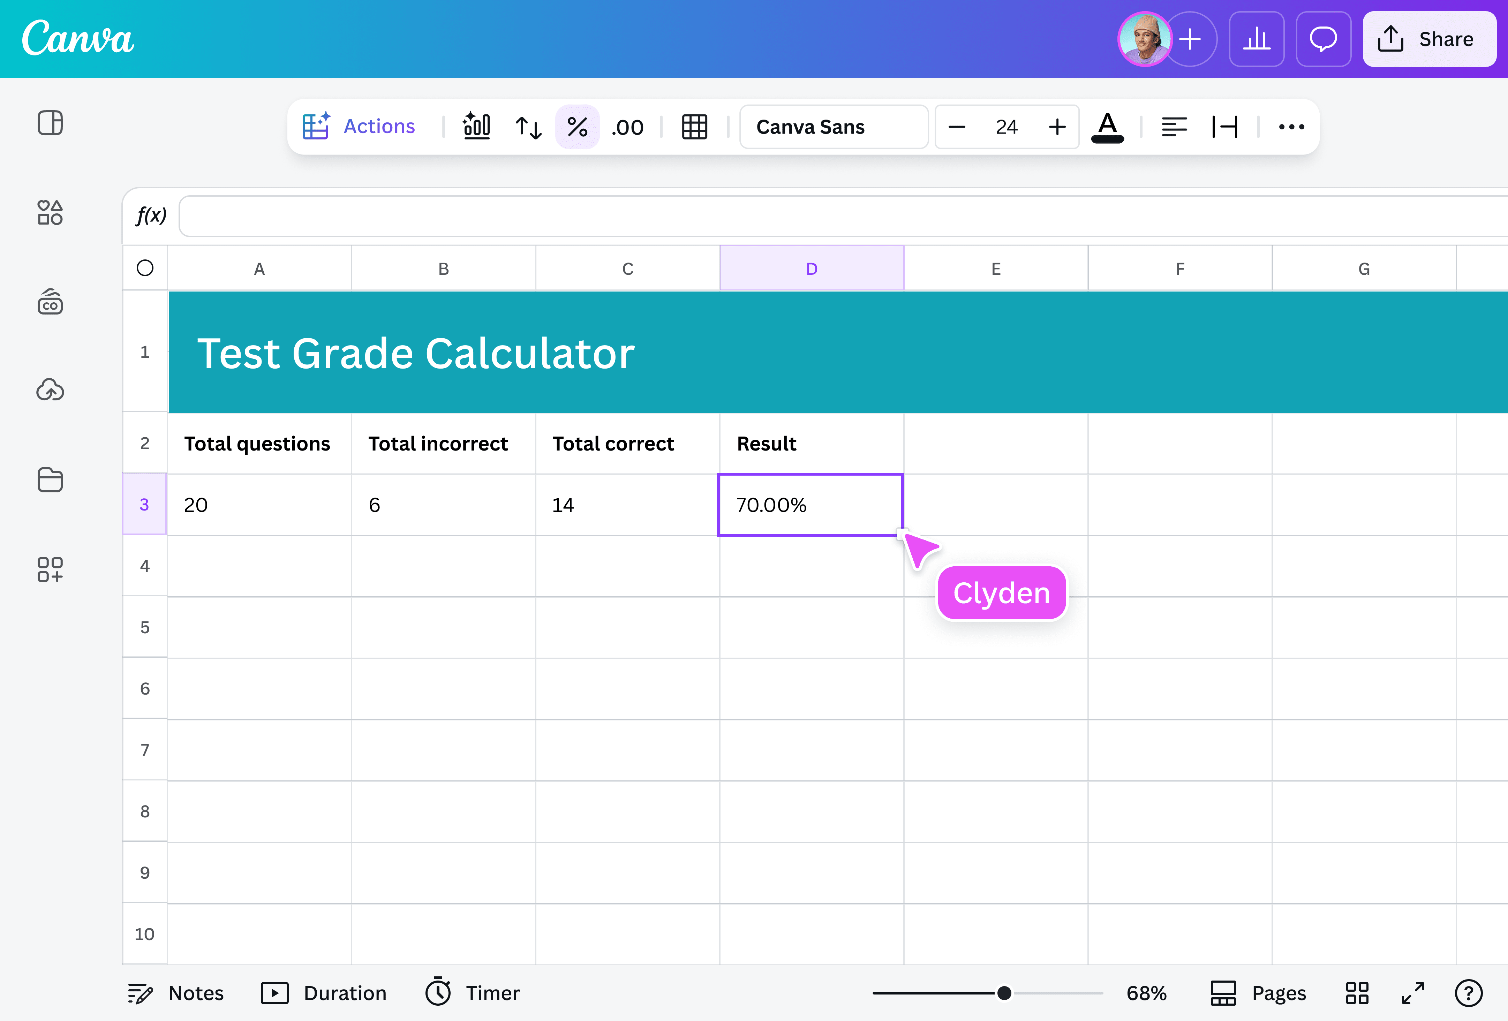1508x1021 pixels.
Task: Apply decimal formatting with .00 icon
Action: click(626, 127)
